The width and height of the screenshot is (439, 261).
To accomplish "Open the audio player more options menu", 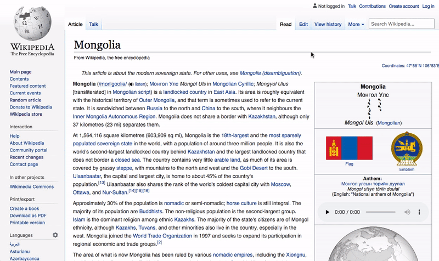I will (x=419, y=212).
